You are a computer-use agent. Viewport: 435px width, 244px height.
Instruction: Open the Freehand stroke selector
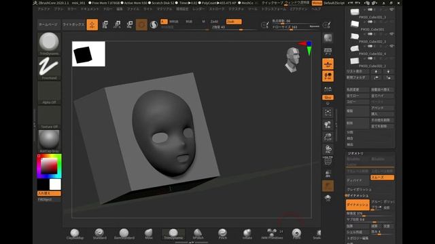click(x=49, y=68)
